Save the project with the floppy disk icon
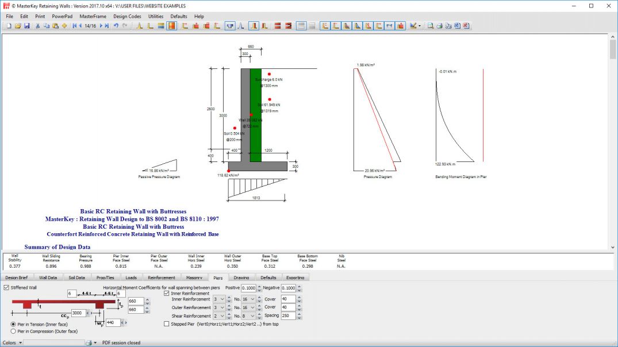The width and height of the screenshot is (618, 347). pos(27,26)
